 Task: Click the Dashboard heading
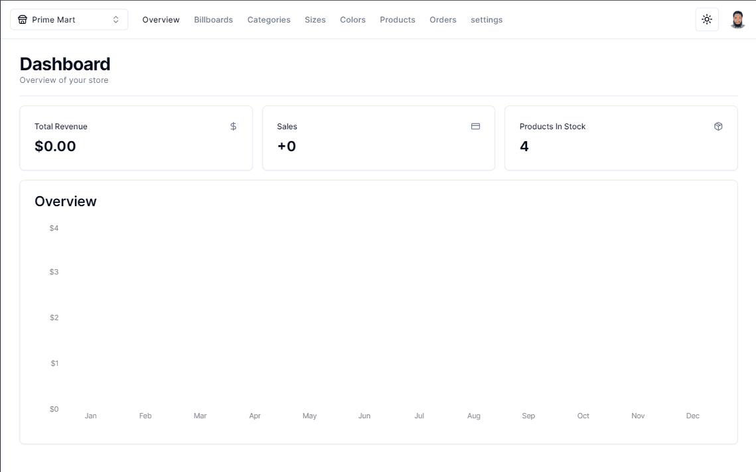(65, 64)
